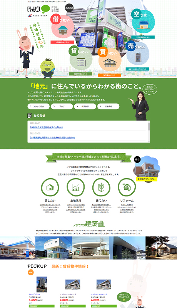Click the リフォーム sparkle house round icon
Viewport: 177px width, 308px height.
127,187
